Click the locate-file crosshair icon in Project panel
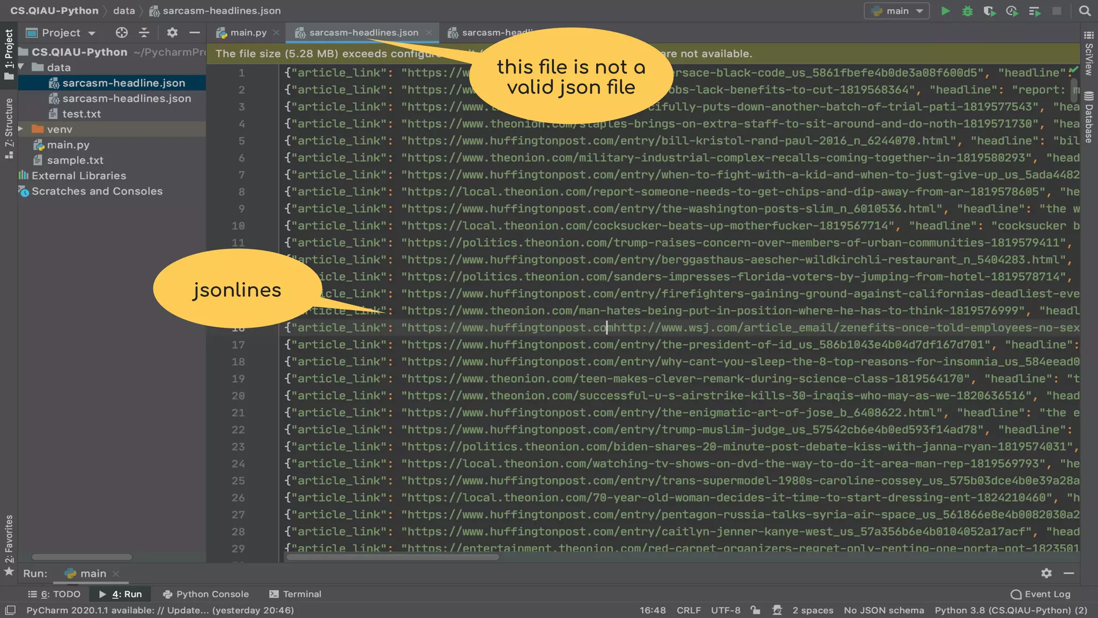The width and height of the screenshot is (1098, 618). click(x=122, y=33)
